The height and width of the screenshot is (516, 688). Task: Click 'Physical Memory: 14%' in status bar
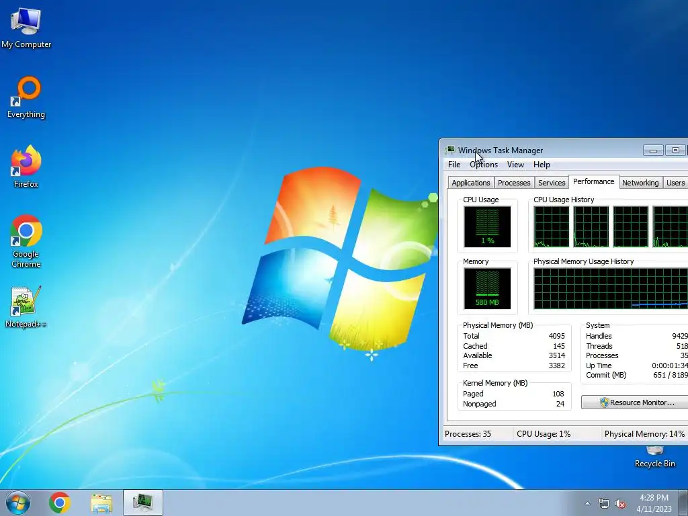click(644, 434)
